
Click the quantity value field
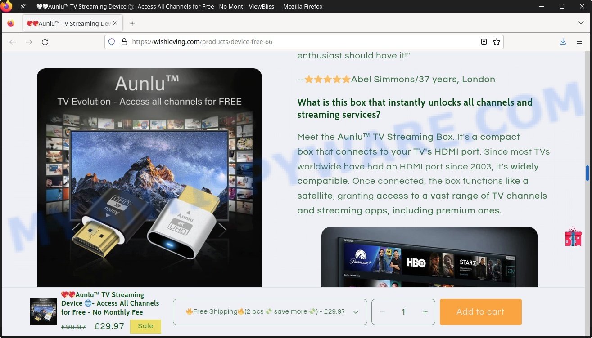click(x=403, y=312)
